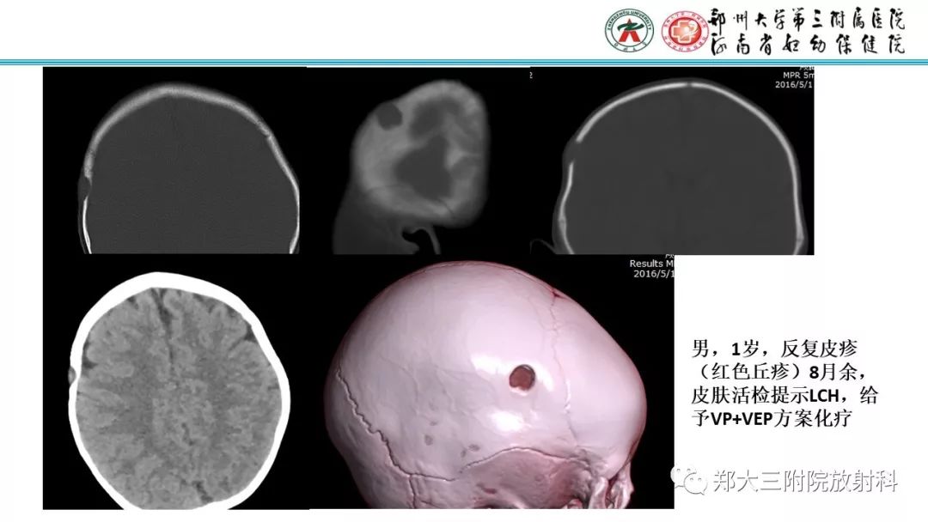Screen dimensions: 928x522
Task: Click the 'Results M' label text
Action: tap(651, 264)
